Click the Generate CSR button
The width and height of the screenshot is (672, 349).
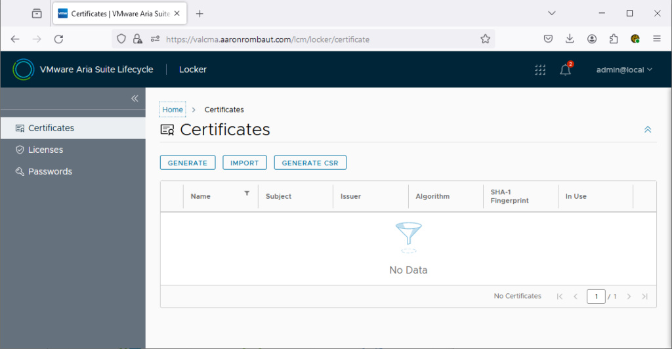(x=310, y=163)
